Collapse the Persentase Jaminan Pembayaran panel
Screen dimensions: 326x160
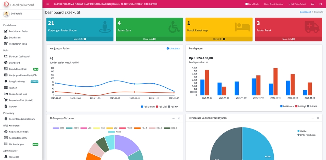point(312,118)
